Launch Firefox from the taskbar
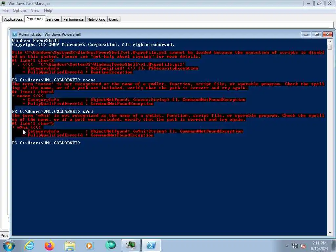Viewport: 336px width, 252px height. tap(50, 245)
